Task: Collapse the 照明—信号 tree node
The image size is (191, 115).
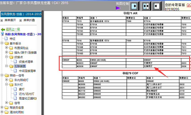Action: (2, 75)
